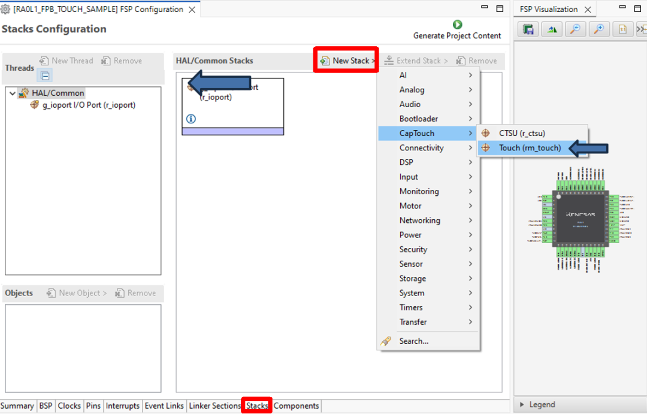Select the r_ioport stack block

[x=232, y=107]
